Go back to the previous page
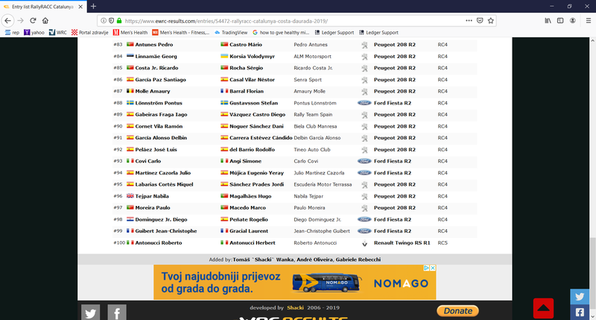Screen dimensions: 596x320 pos(8,21)
